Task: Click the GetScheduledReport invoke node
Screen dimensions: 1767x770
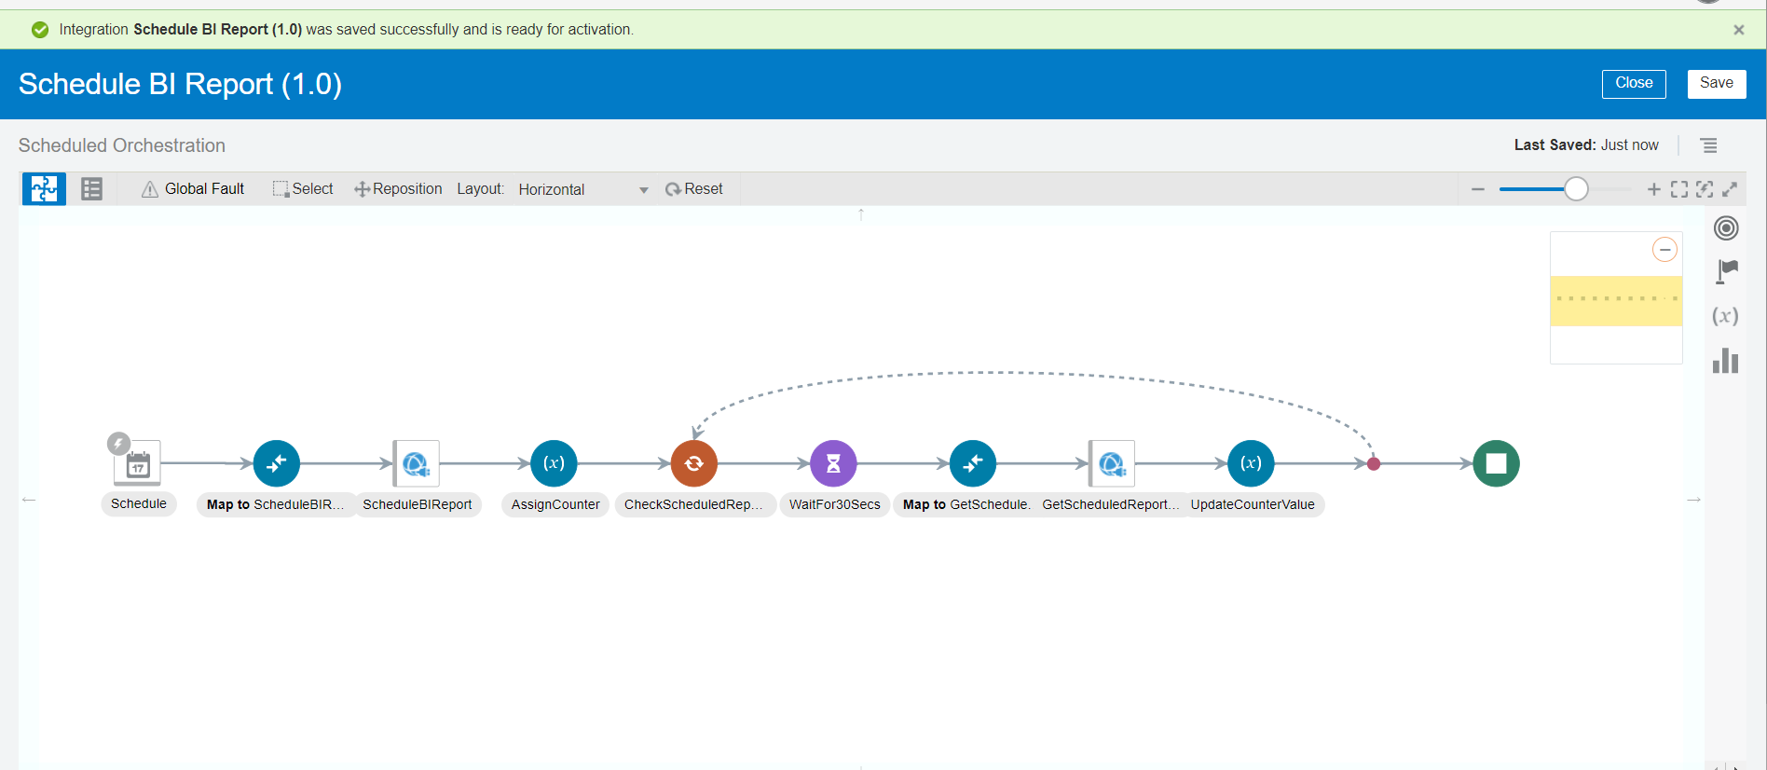Action: tap(1112, 463)
